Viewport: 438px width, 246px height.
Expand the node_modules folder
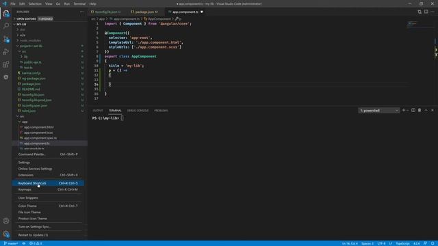coord(30,40)
